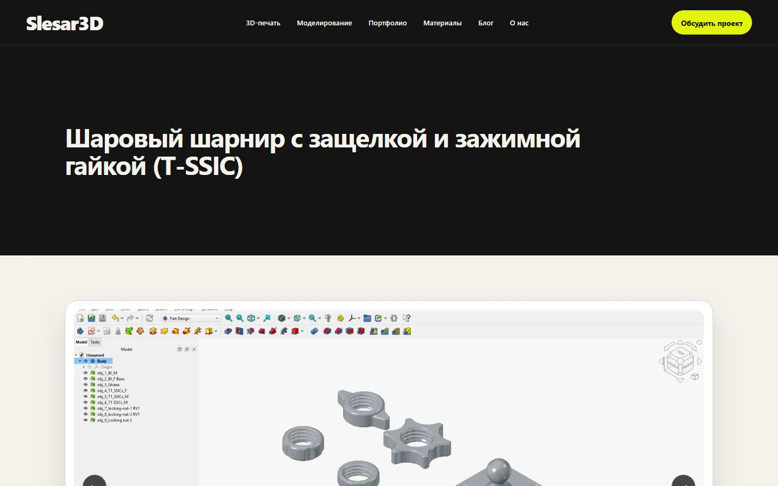Toggle visibility eye for obj_3_Ghiera

pos(85,384)
